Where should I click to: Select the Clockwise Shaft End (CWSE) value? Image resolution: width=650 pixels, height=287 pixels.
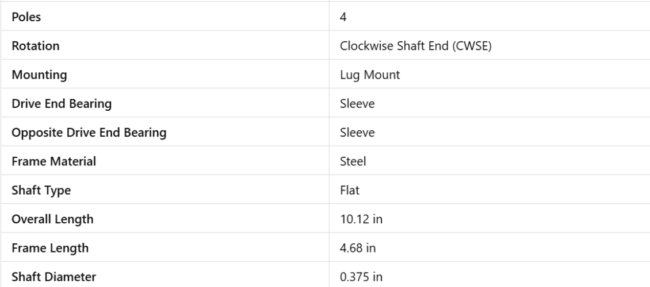[415, 46]
